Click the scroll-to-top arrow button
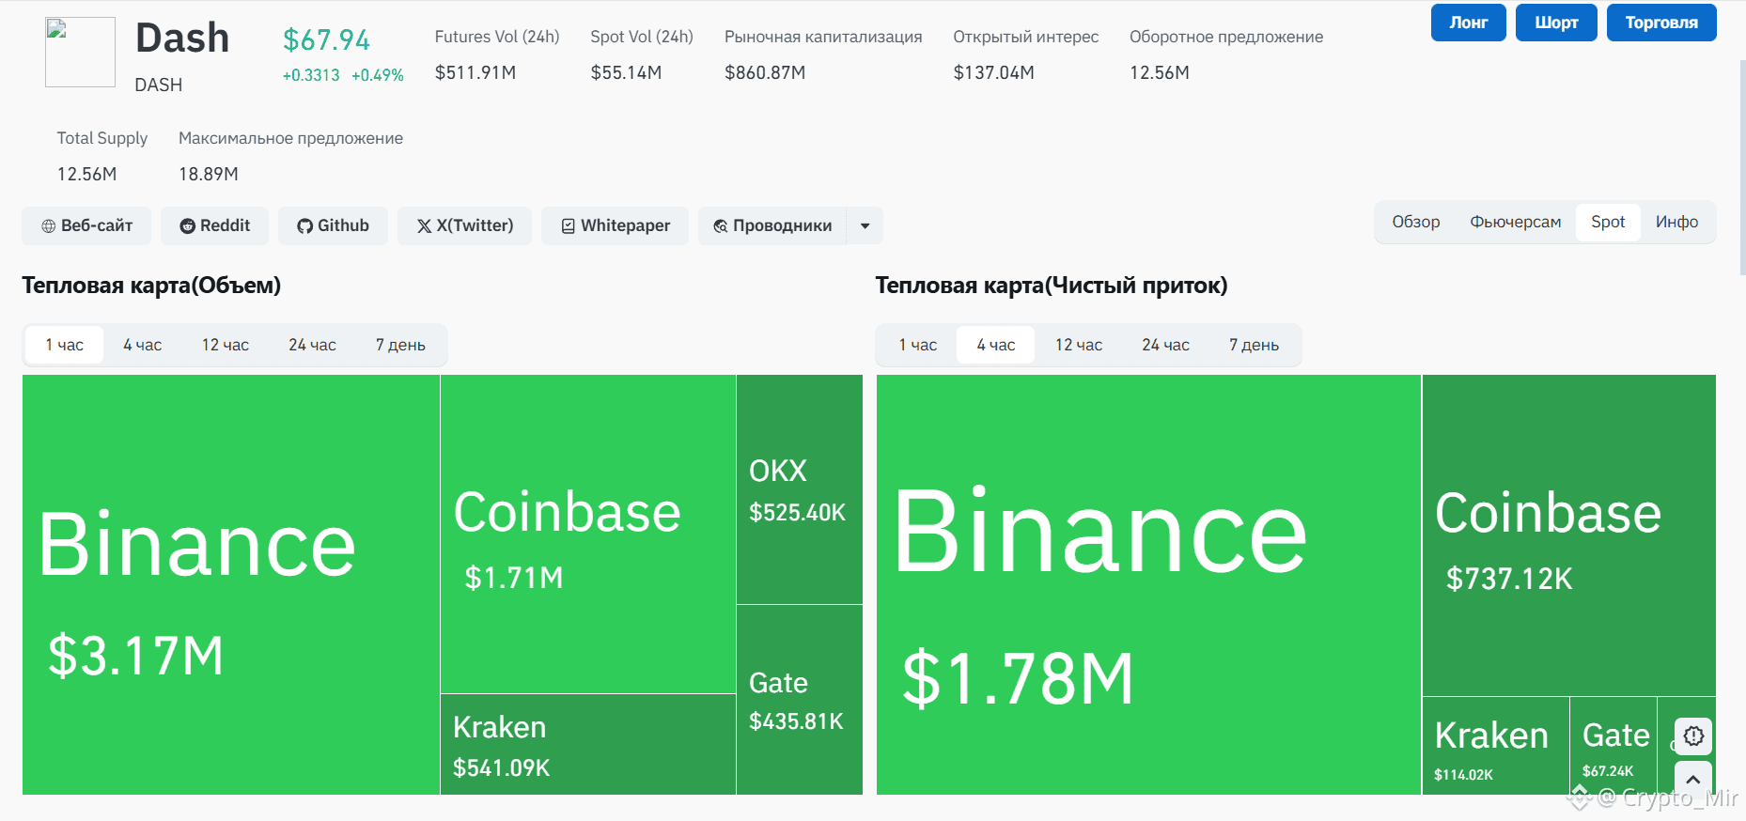 pos(1693,779)
